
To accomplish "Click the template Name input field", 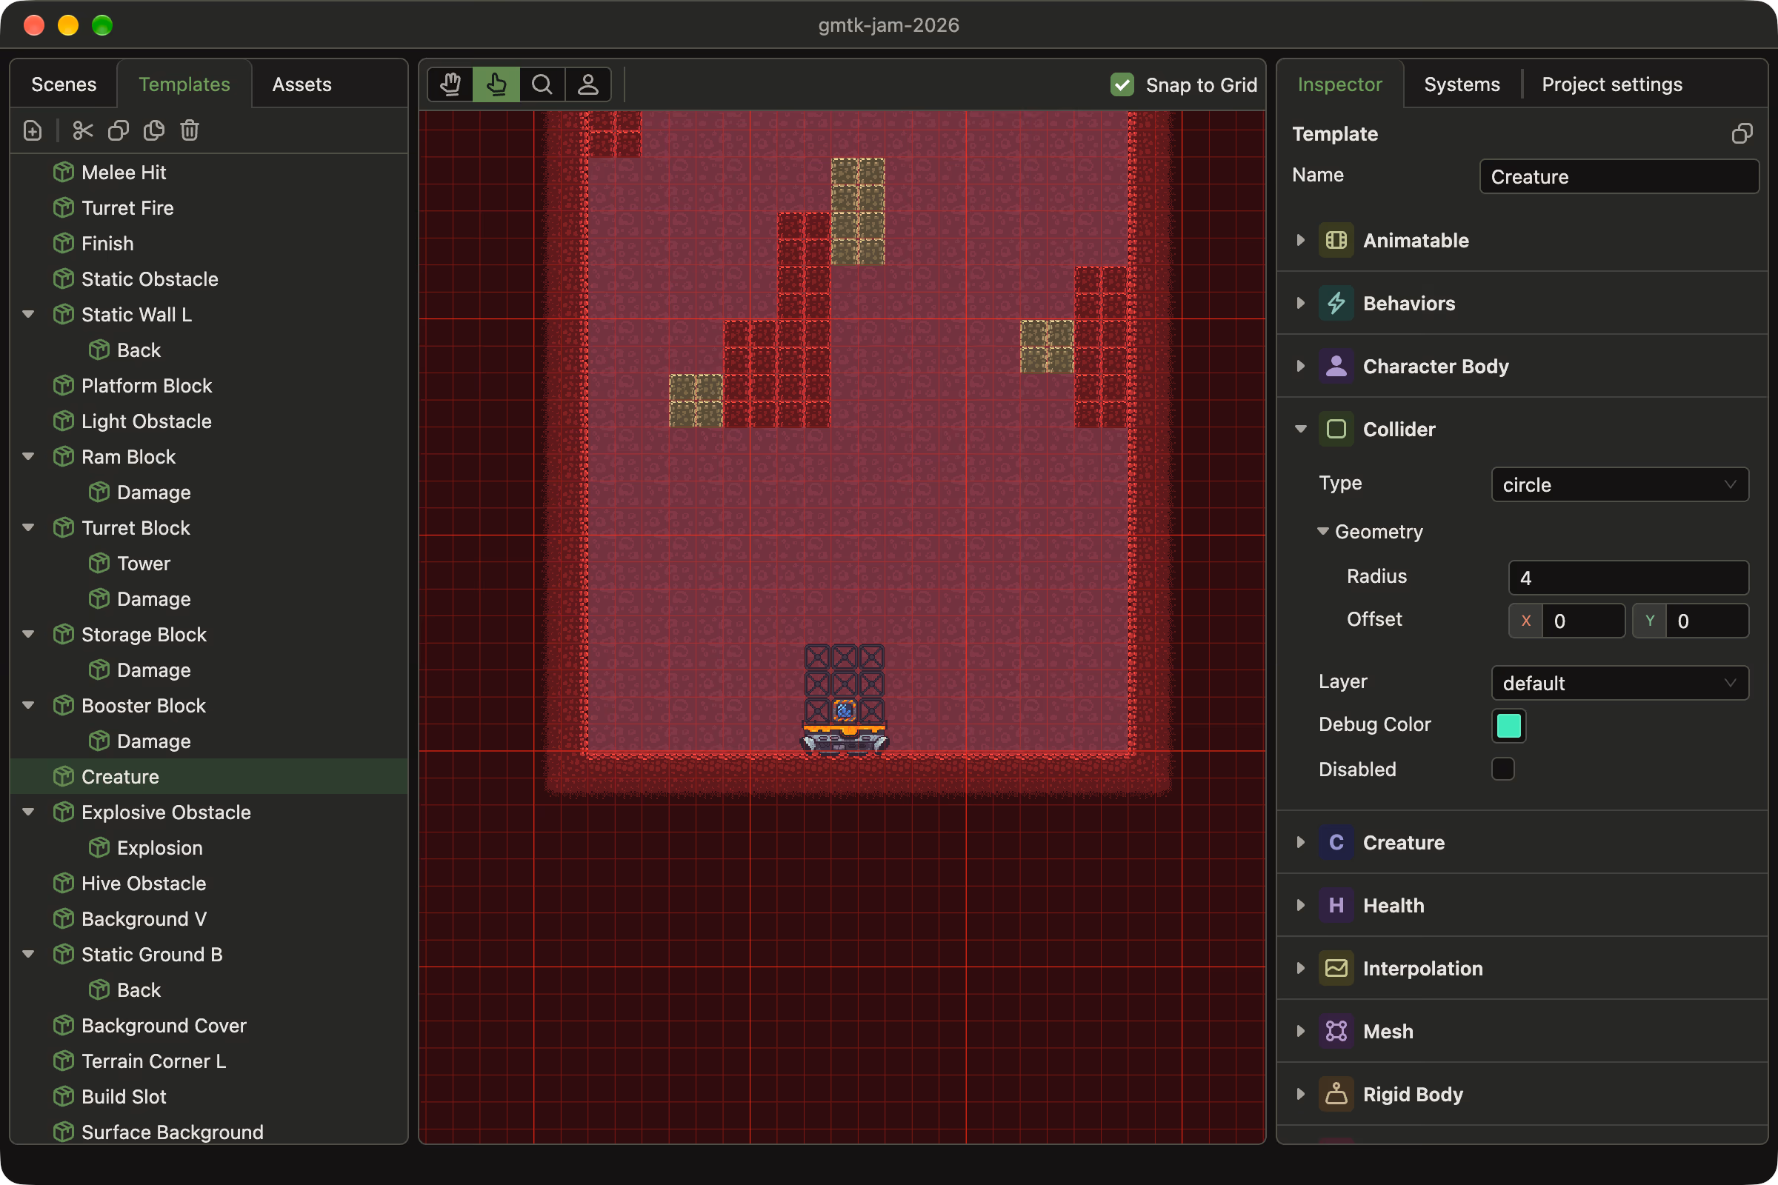I will click(1619, 177).
